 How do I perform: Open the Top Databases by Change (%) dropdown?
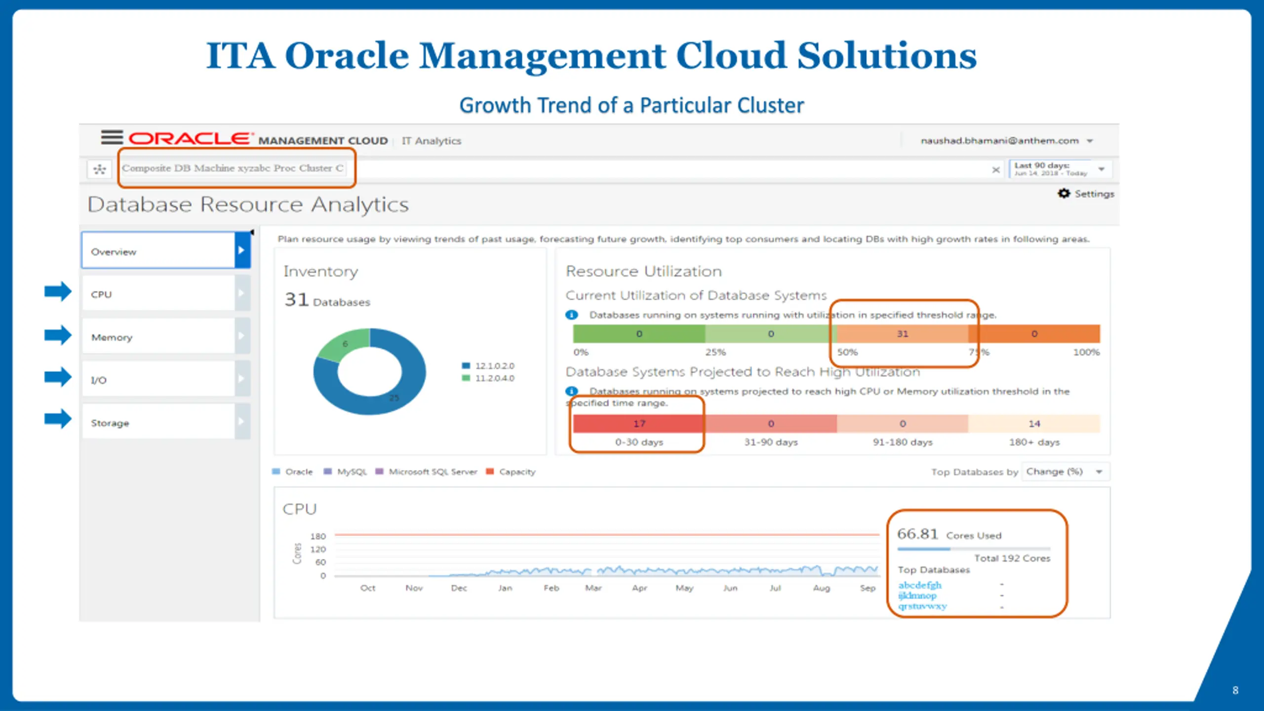pyautogui.click(x=1066, y=472)
